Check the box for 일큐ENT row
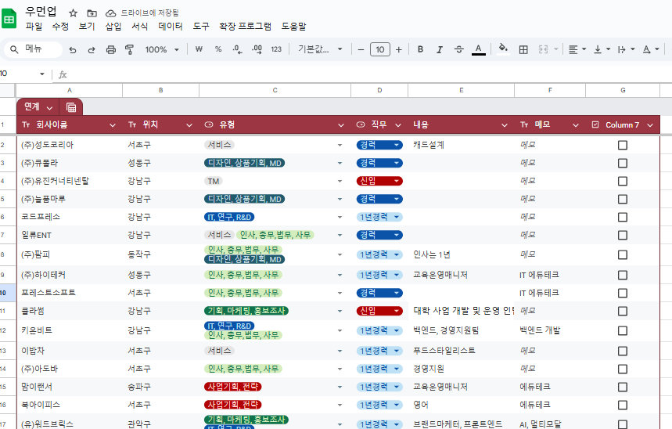This screenshot has width=672, height=429. [623, 235]
